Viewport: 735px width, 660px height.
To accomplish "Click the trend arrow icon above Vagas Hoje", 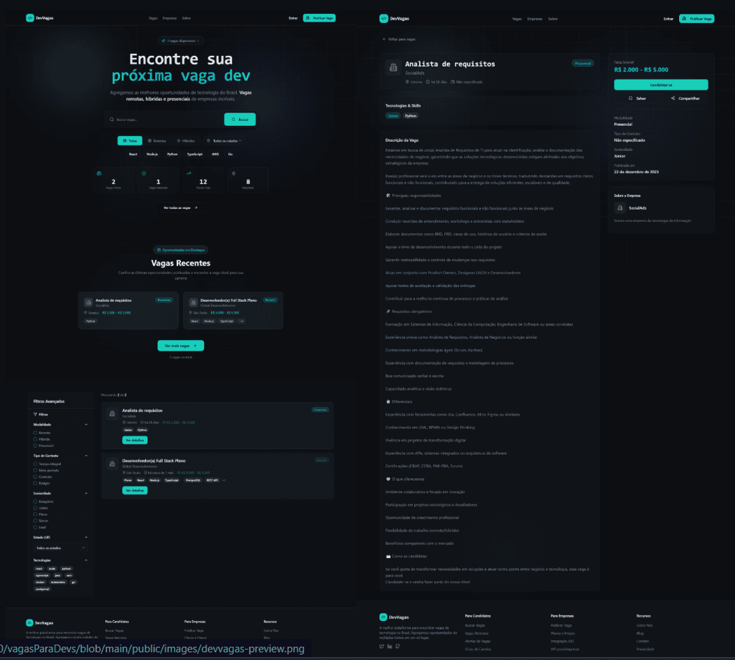I will click(189, 173).
